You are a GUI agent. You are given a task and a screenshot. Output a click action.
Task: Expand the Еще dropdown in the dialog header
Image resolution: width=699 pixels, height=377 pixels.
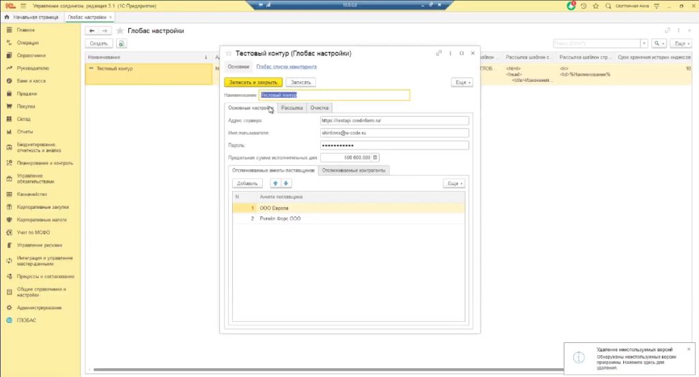(461, 82)
